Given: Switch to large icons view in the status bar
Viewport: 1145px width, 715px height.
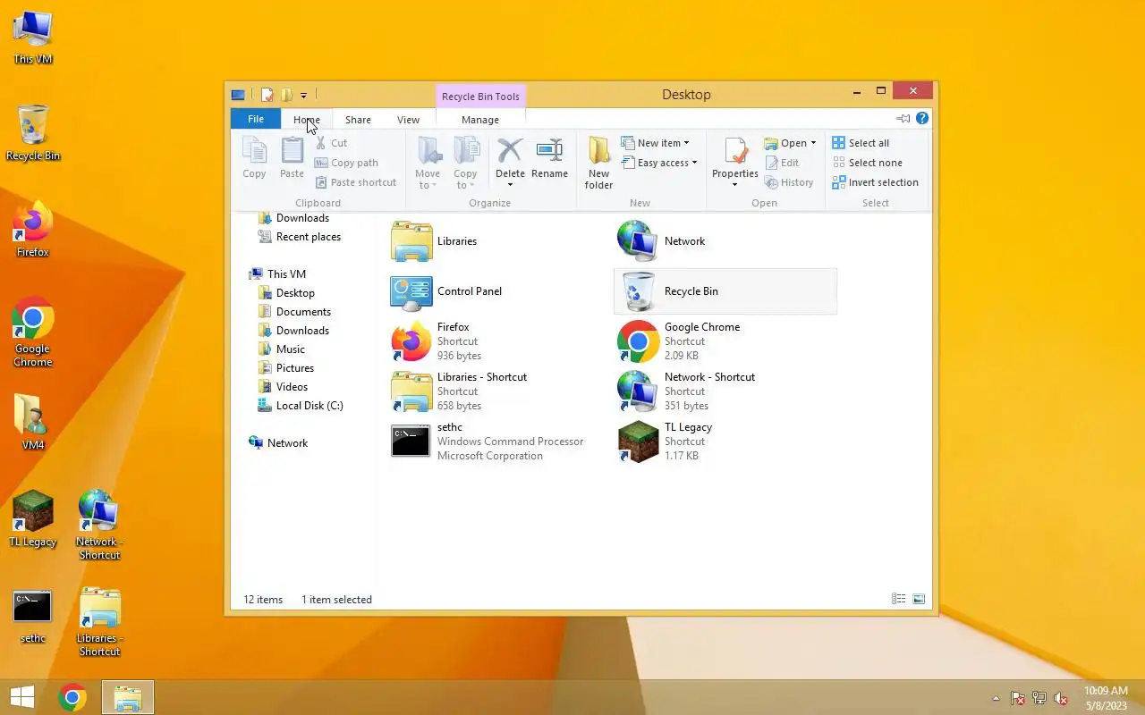Looking at the screenshot, I should [919, 600].
